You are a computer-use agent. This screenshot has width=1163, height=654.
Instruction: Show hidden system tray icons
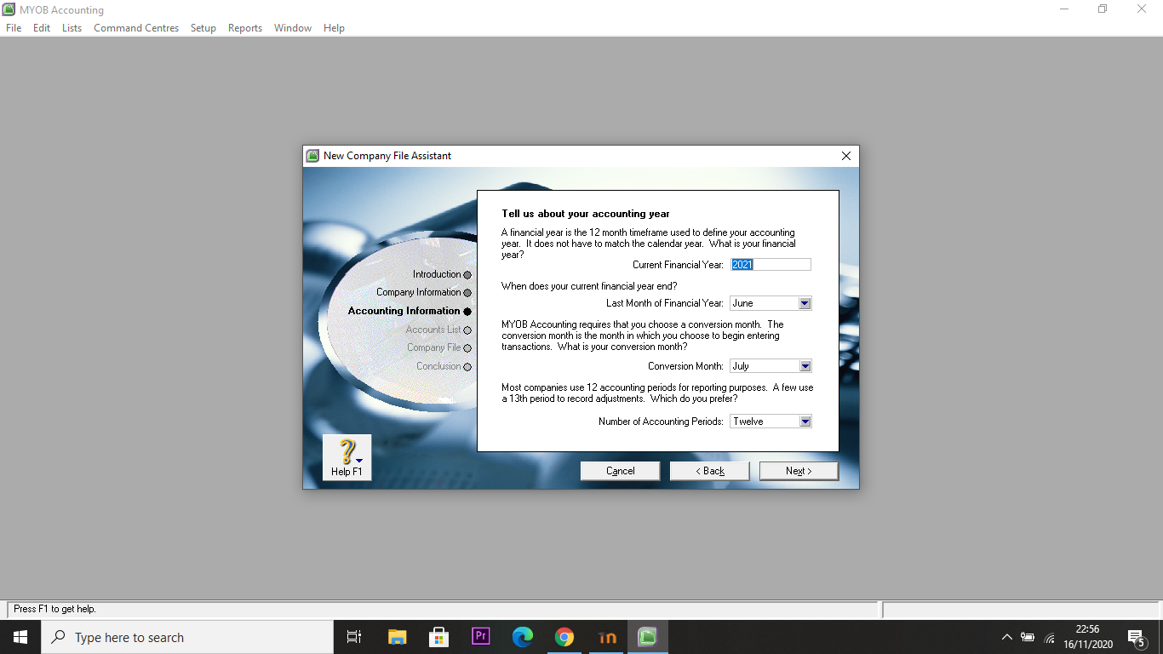[1006, 637]
